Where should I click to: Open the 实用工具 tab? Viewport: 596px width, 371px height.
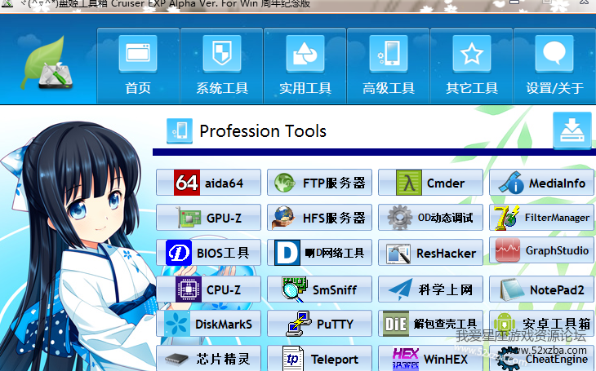tap(305, 65)
